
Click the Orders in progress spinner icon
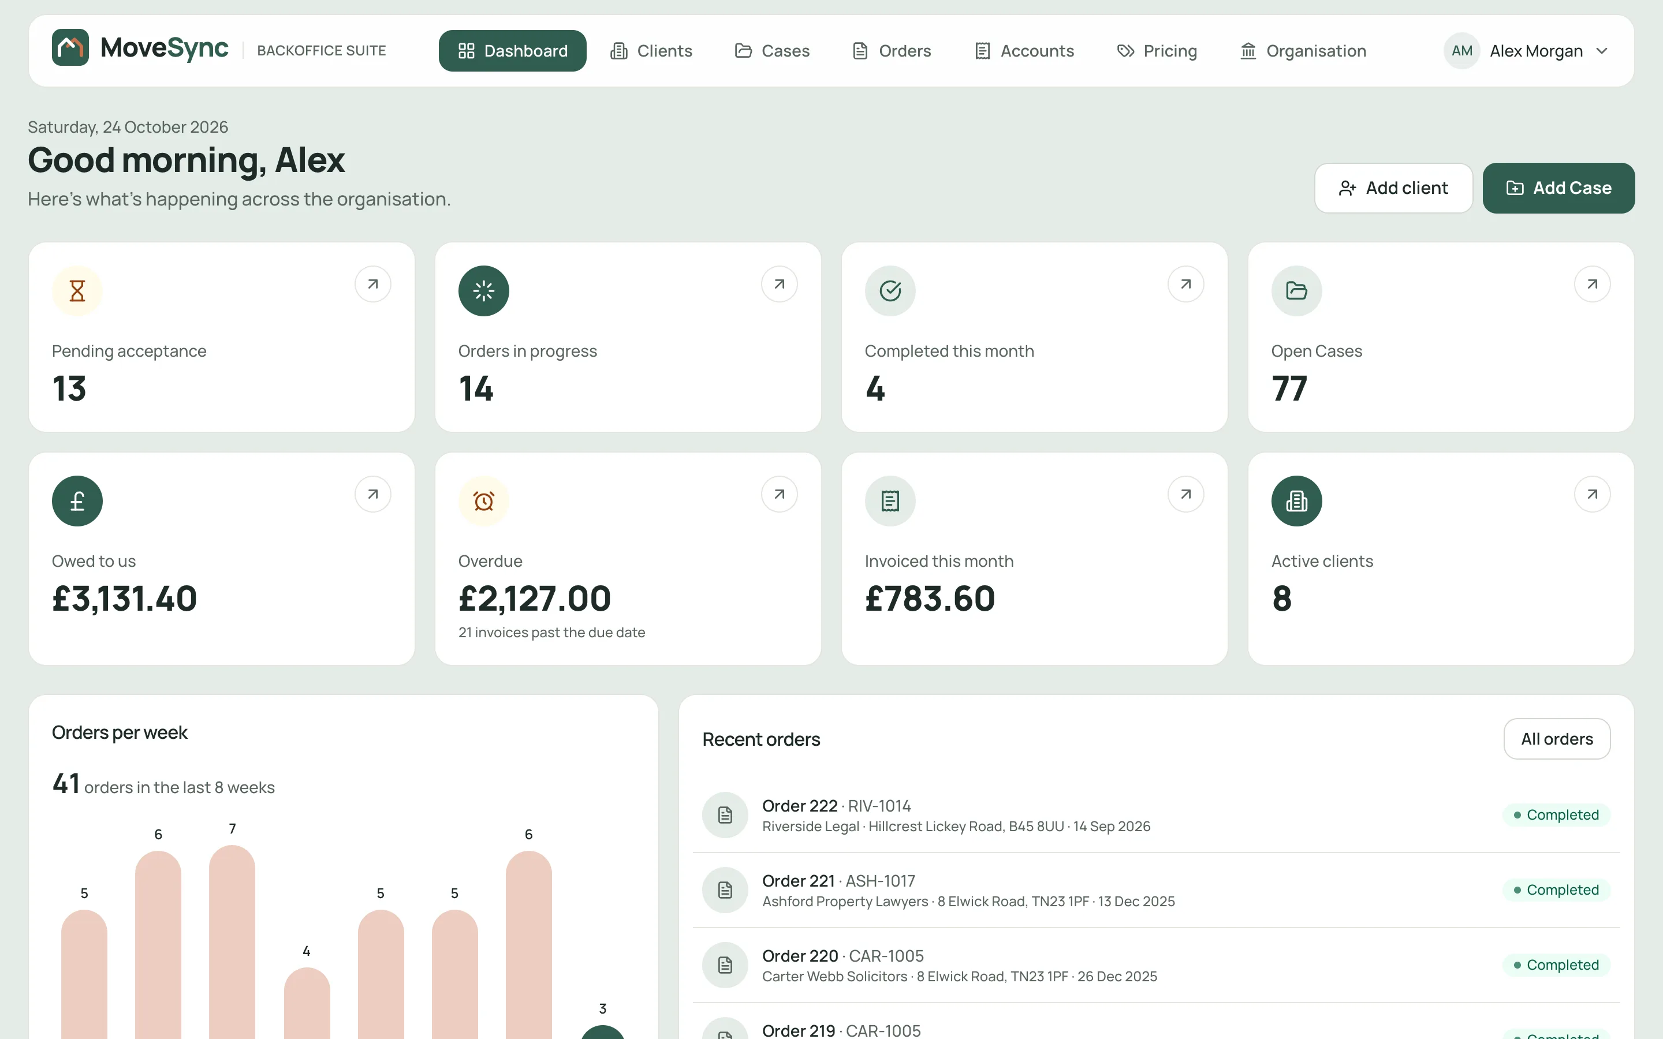pos(484,291)
